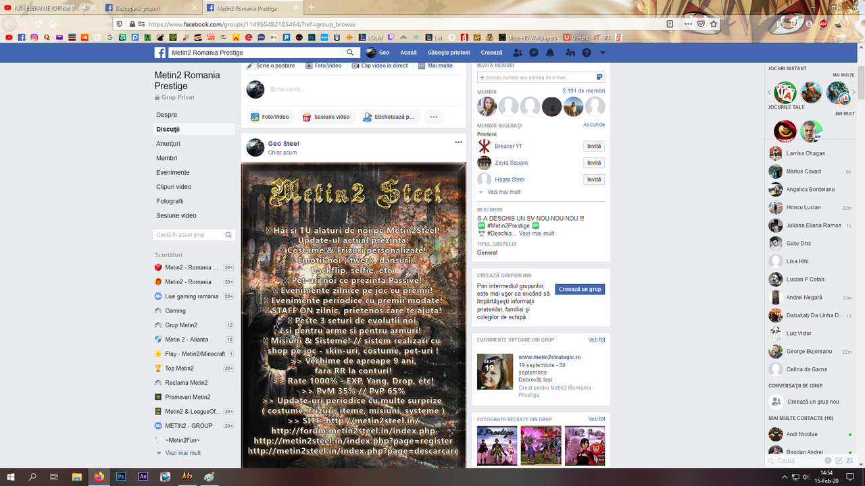
Task: Open Sesiune video in the group menu
Action: 176,215
